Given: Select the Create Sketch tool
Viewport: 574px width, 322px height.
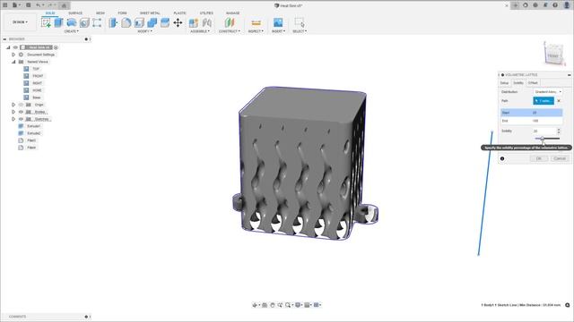Looking at the screenshot, I should 46,22.
